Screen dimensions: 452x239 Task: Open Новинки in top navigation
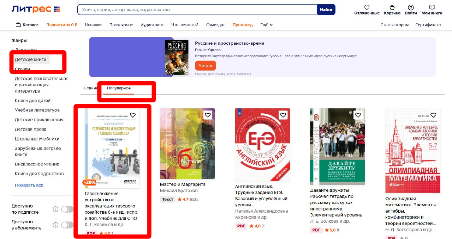pos(93,25)
